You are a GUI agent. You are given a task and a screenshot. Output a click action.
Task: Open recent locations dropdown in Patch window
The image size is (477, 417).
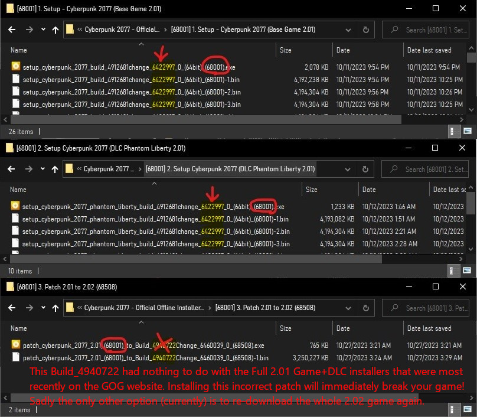43,308
